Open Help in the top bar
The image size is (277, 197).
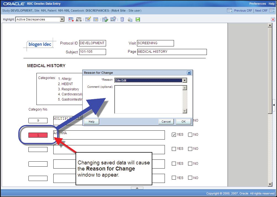click(271, 4)
